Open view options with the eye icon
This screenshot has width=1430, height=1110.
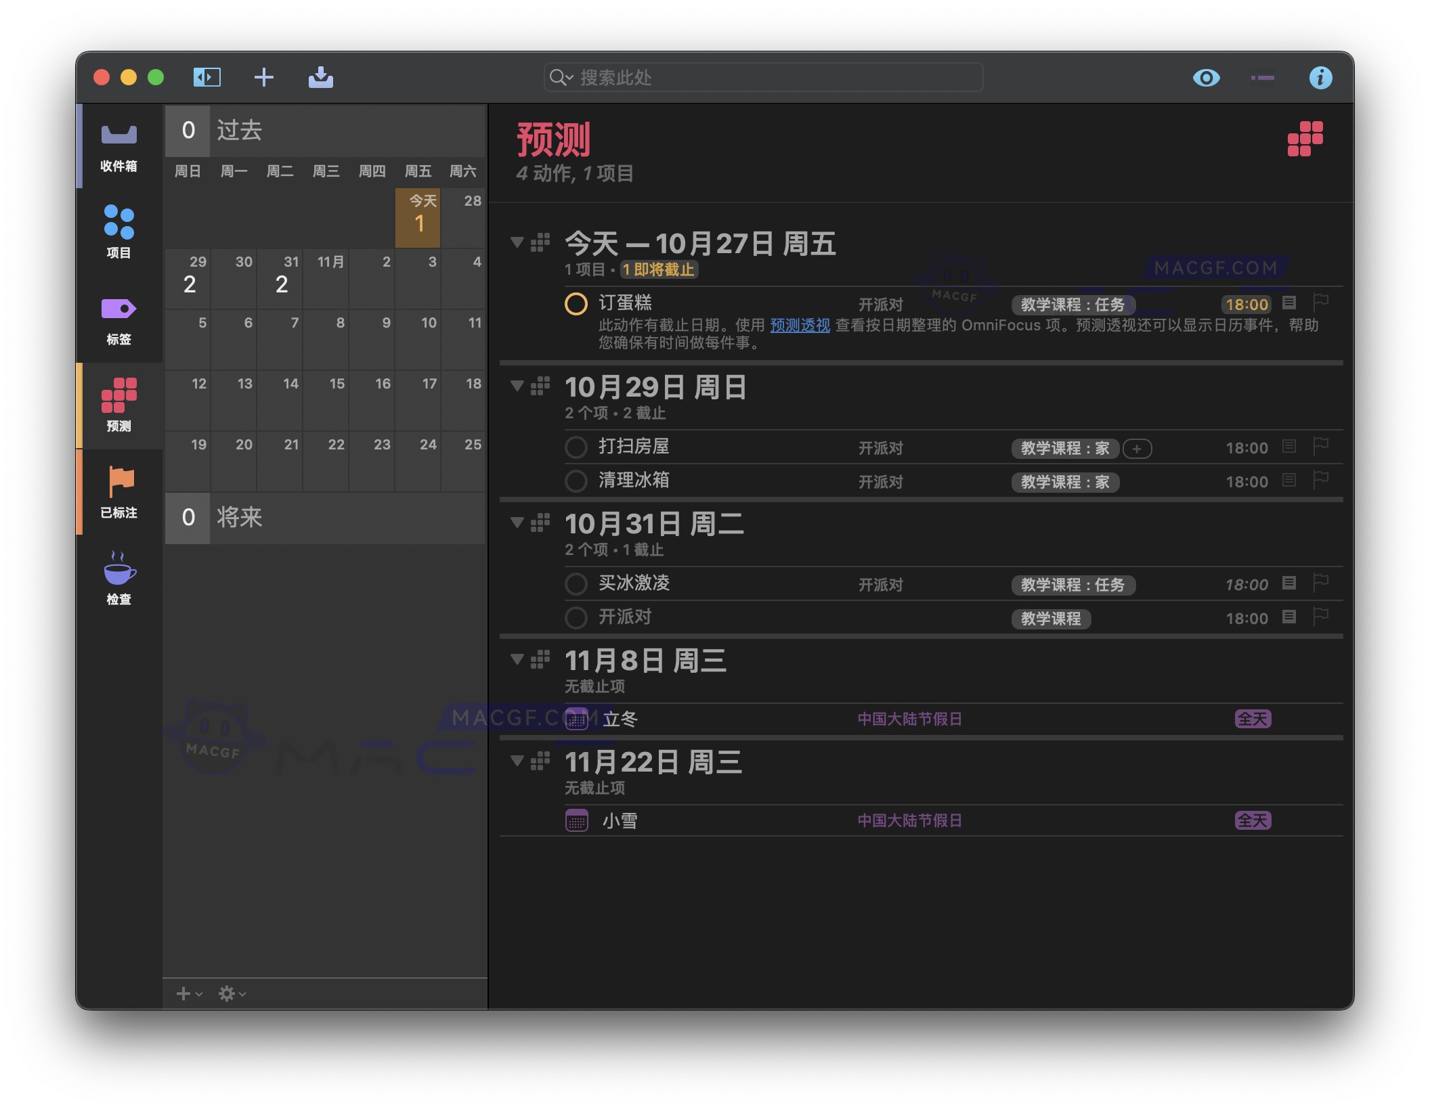(1206, 77)
